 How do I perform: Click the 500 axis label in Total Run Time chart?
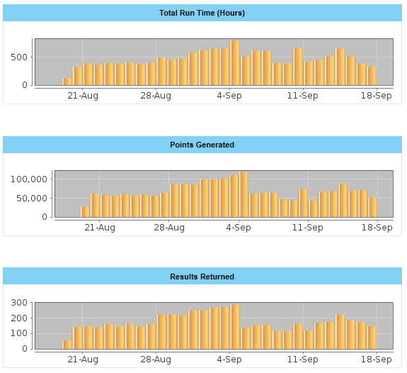tap(19, 57)
